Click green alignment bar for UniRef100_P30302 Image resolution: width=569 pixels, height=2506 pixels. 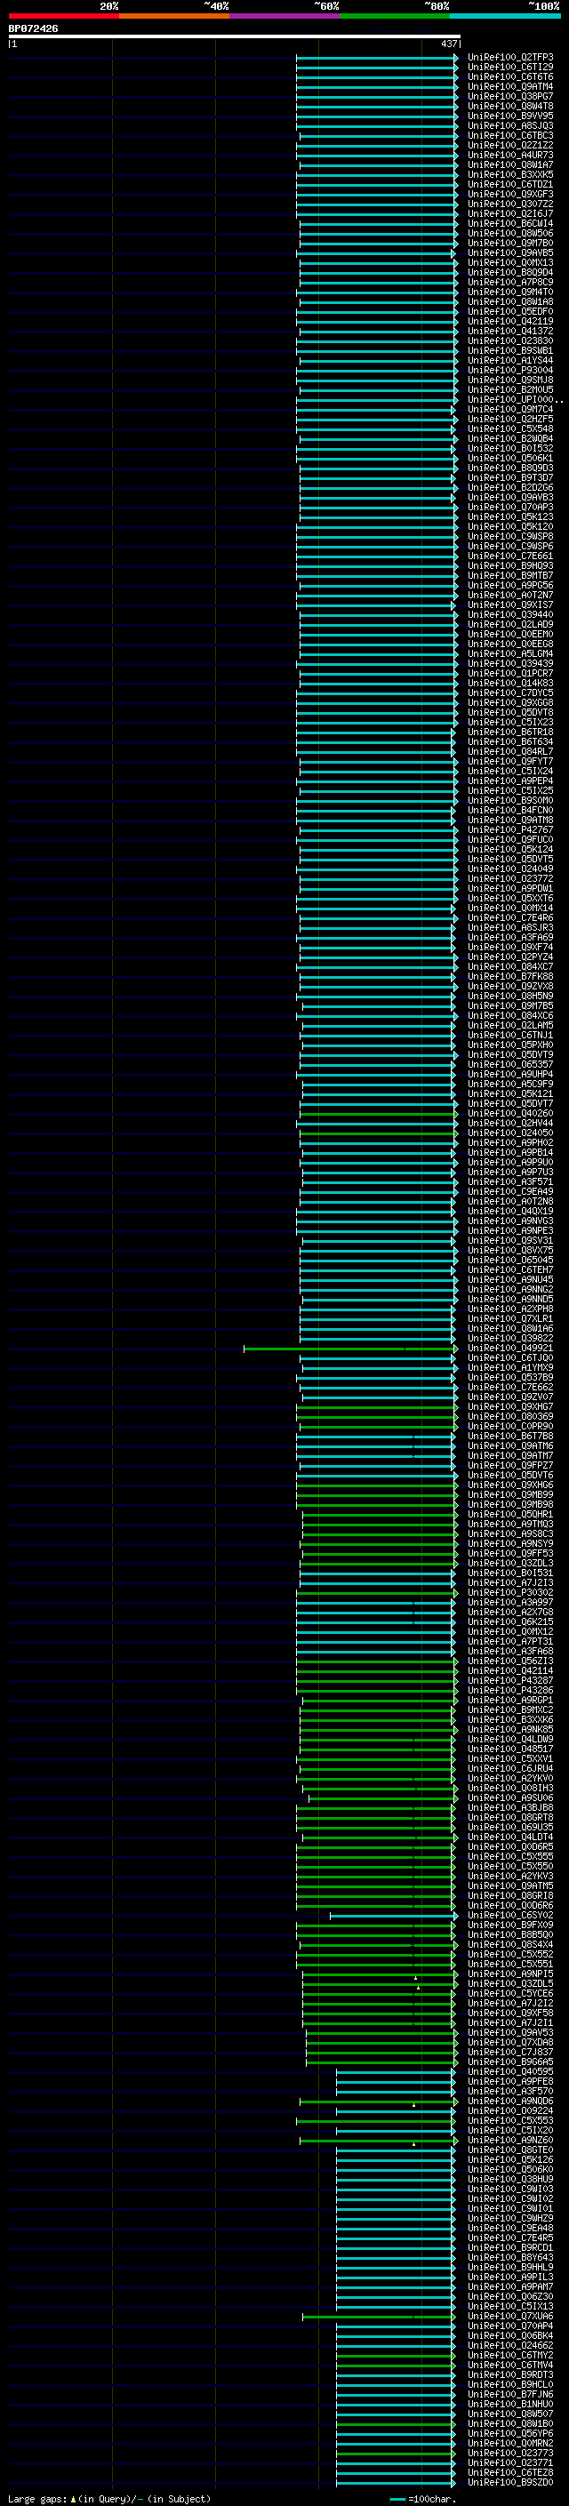(x=376, y=1594)
